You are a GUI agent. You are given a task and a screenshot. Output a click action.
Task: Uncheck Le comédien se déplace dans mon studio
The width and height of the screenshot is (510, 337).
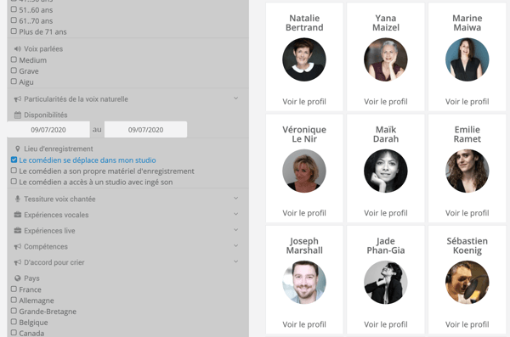[x=14, y=160]
